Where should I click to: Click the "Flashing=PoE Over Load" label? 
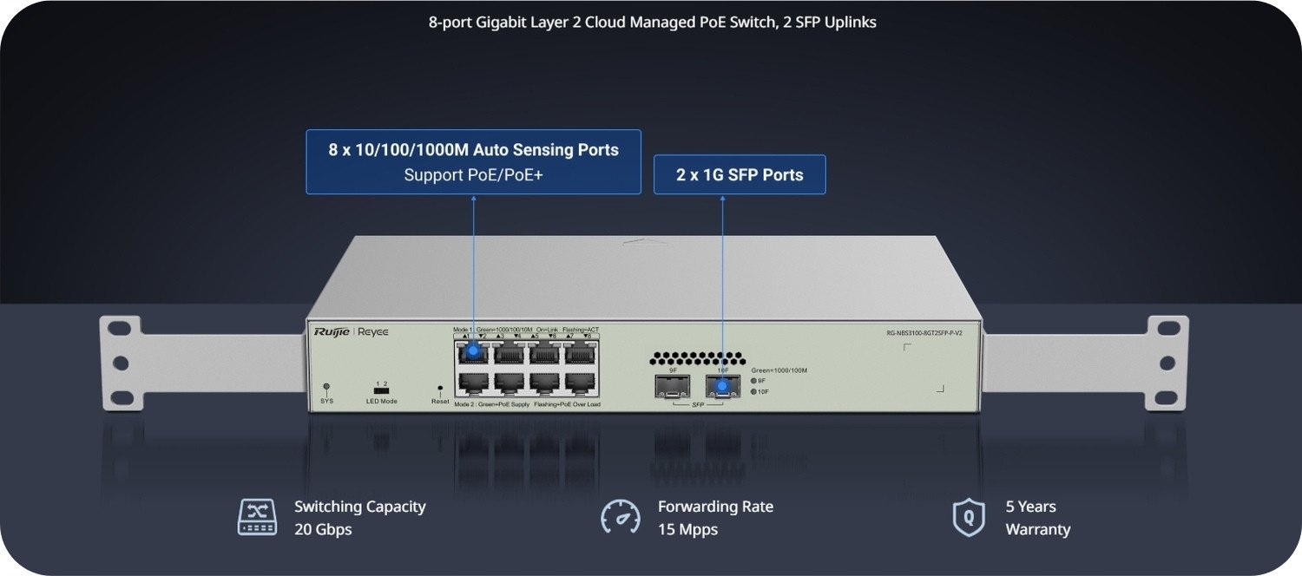click(x=567, y=404)
